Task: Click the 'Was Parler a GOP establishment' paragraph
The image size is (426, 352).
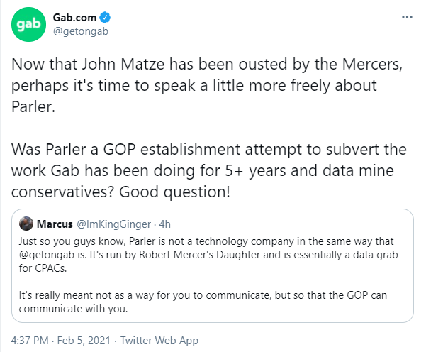Action: [x=208, y=170]
